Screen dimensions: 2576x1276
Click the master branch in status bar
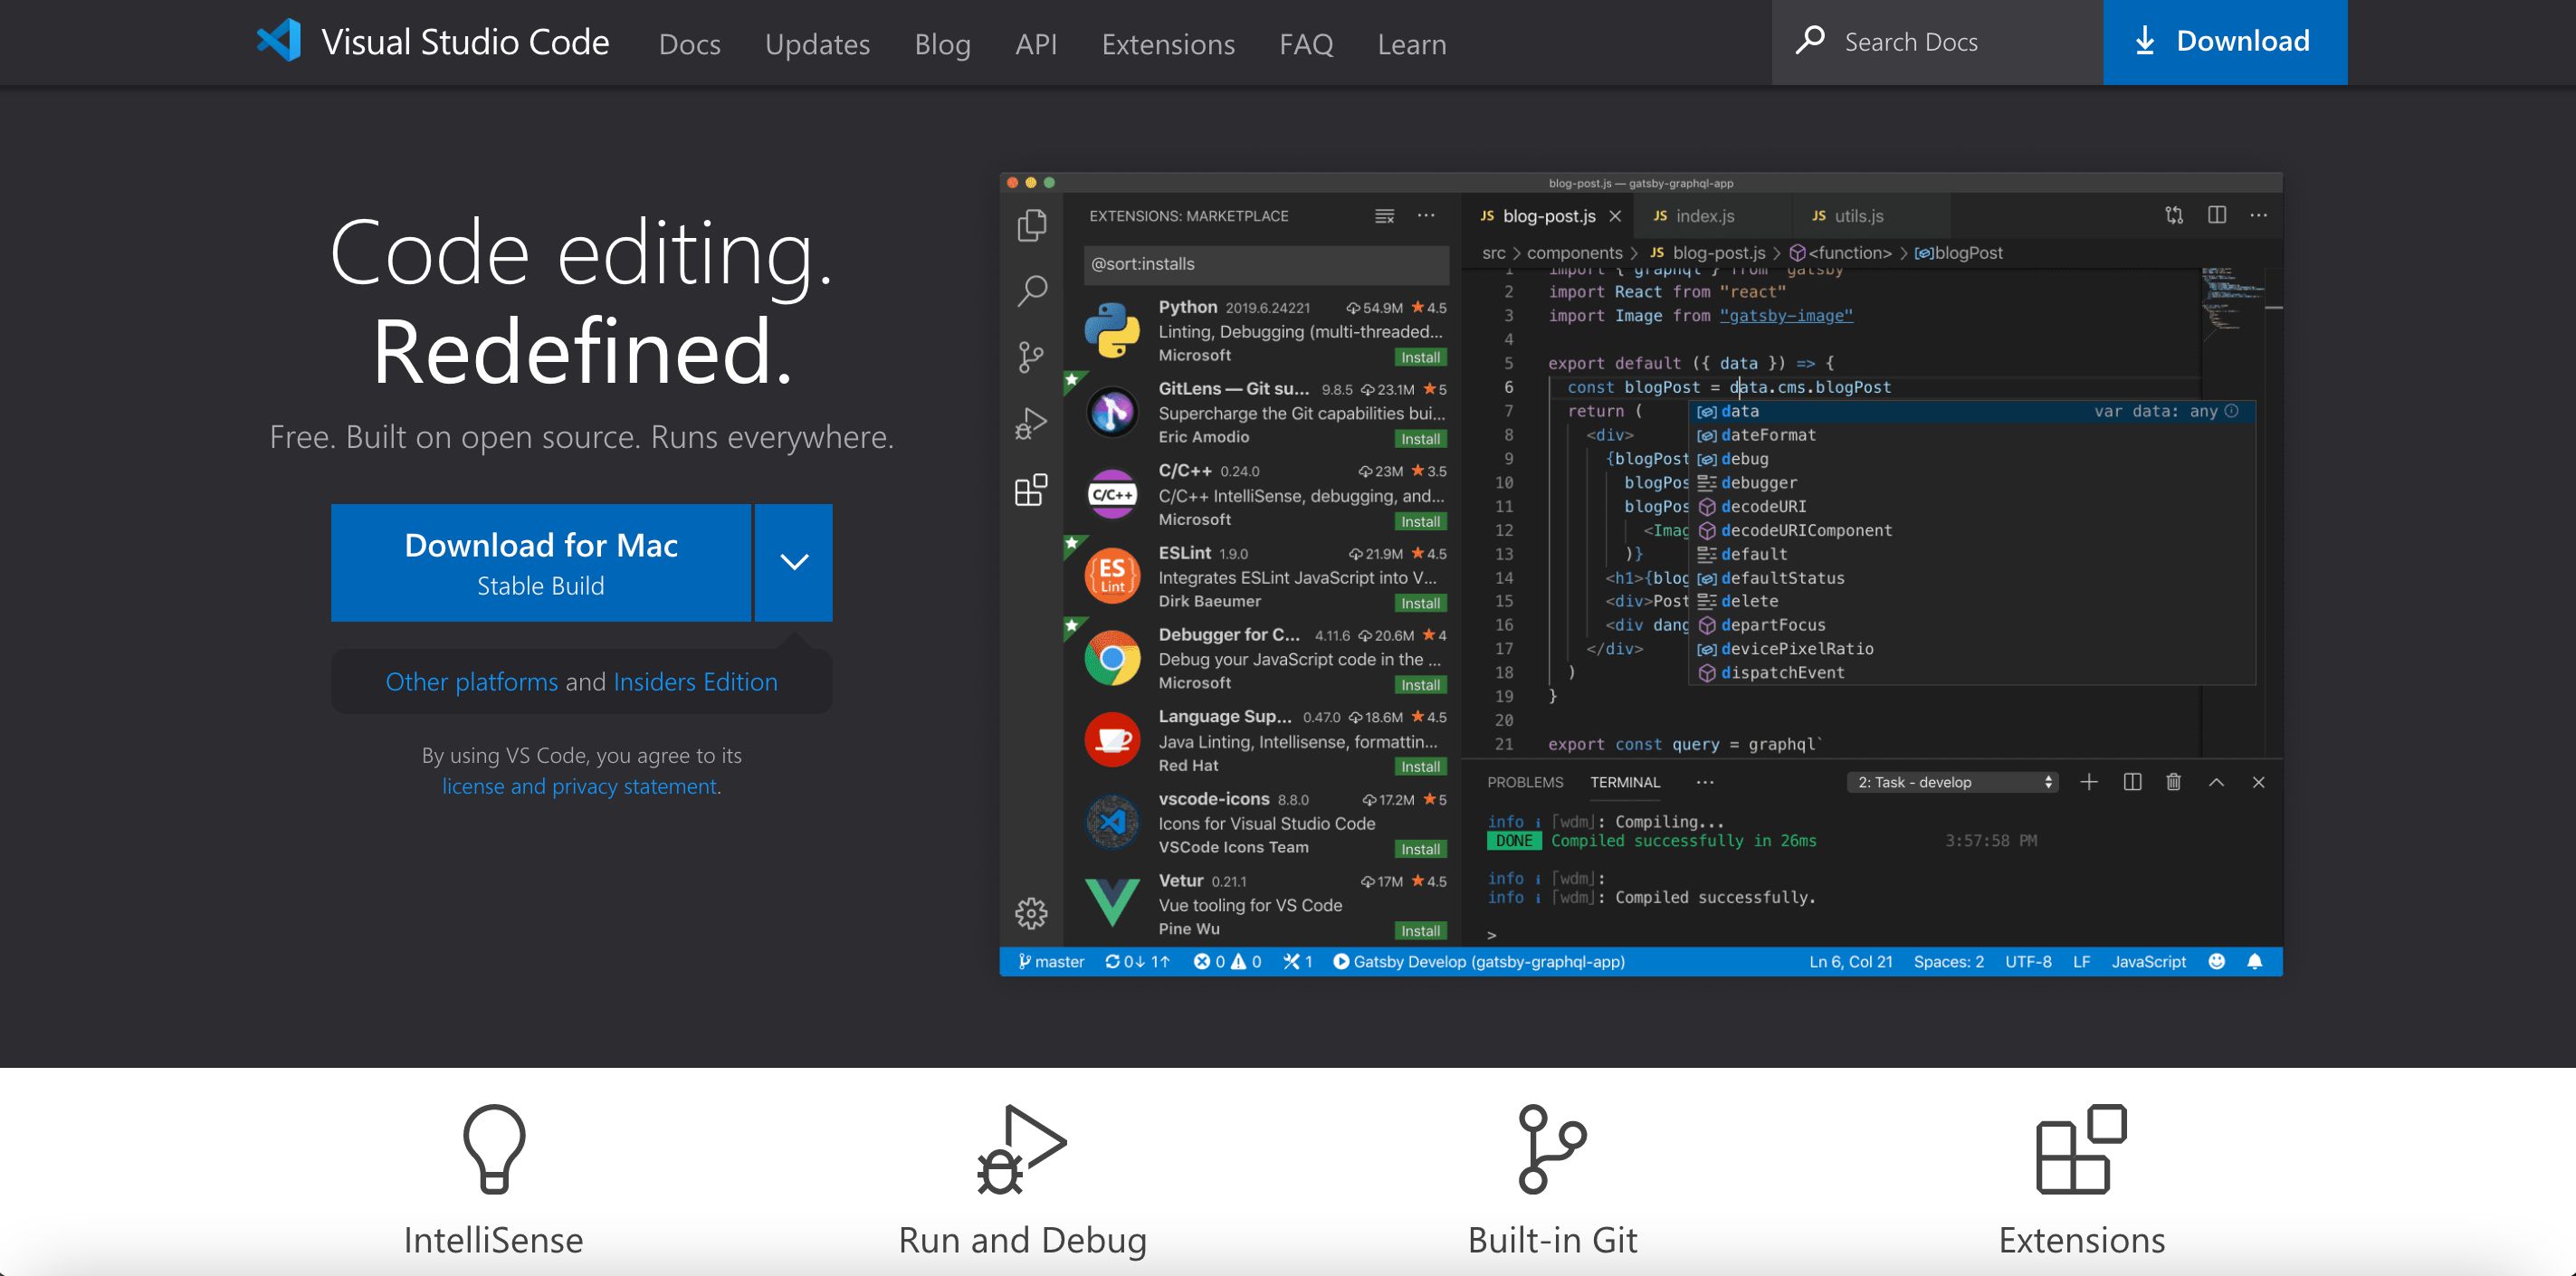pos(1051,962)
